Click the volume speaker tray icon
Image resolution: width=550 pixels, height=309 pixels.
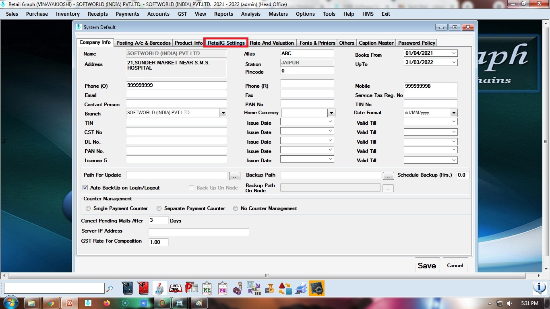pyautogui.click(x=510, y=303)
